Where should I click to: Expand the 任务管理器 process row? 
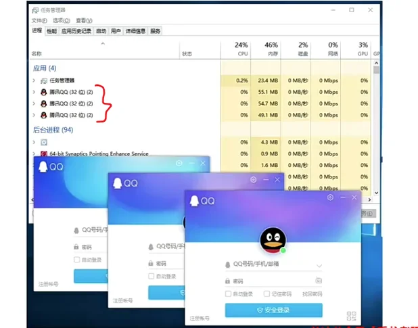[x=34, y=80]
